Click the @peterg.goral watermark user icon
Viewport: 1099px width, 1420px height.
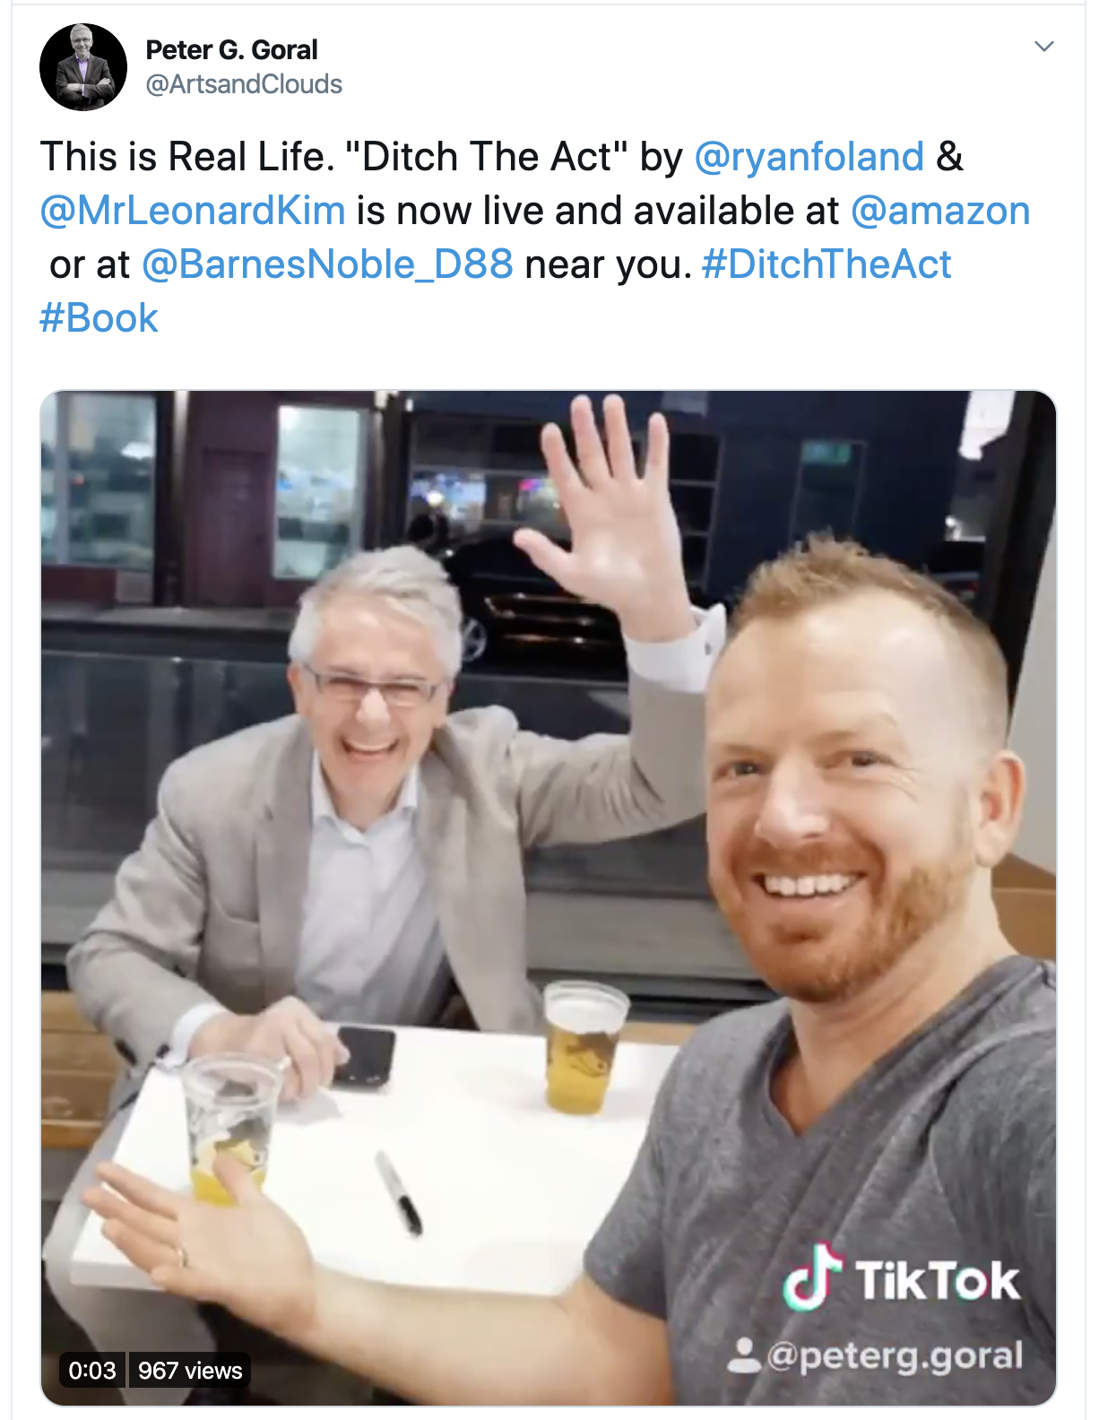point(744,1355)
